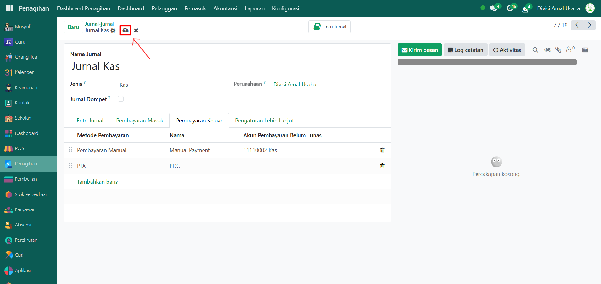This screenshot has height=284, width=601.
Task: Open the followers list icon
Action: (x=569, y=49)
